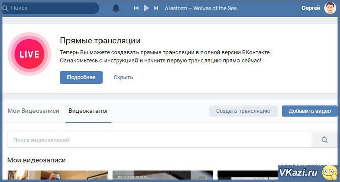Skip to the next audio track
Screen dimensions: 340x182
[x=156, y=8]
